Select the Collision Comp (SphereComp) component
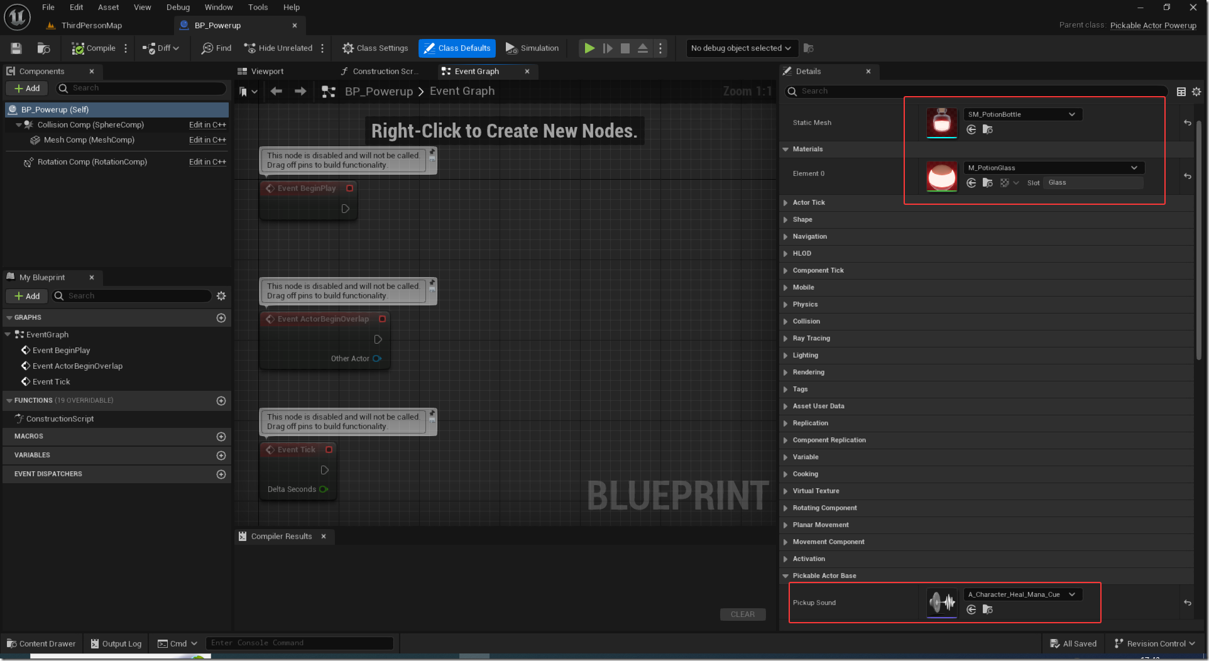1209x661 pixels. tap(90, 125)
